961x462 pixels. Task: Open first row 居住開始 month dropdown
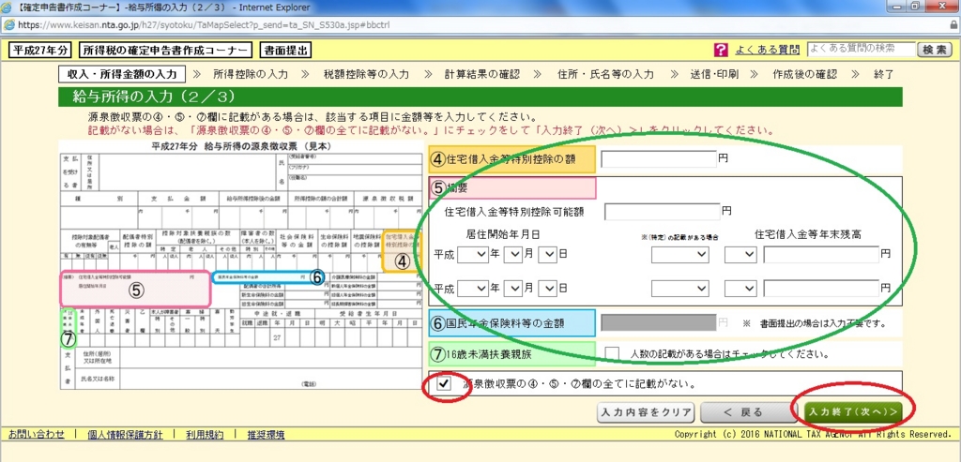click(513, 253)
